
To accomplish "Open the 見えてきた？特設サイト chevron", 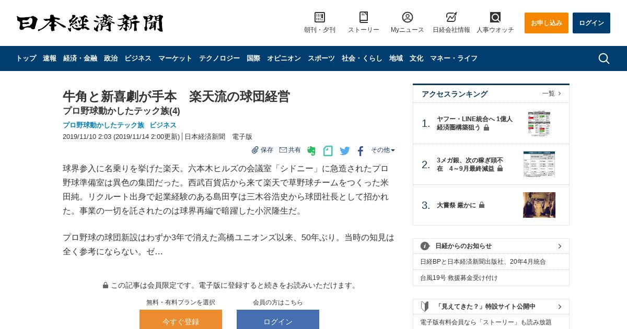I will coord(560,307).
